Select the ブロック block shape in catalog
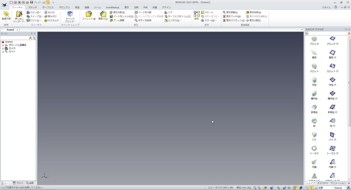The width and height of the screenshot is (351, 190). (314, 41)
